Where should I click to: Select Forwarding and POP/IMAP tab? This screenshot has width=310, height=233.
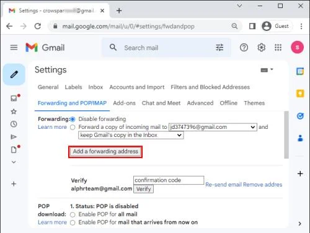click(72, 103)
